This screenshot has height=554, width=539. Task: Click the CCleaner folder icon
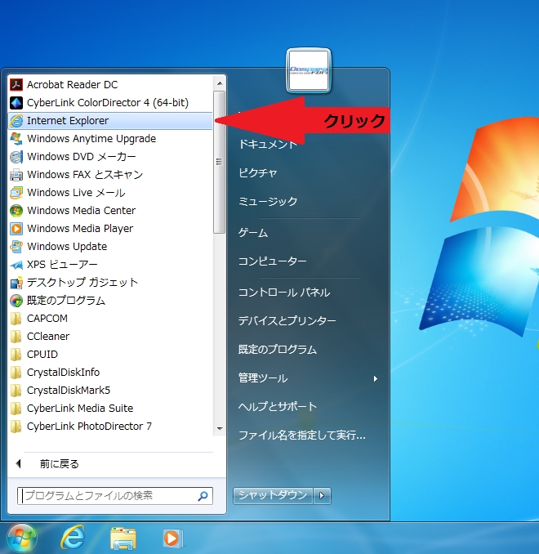(16, 337)
